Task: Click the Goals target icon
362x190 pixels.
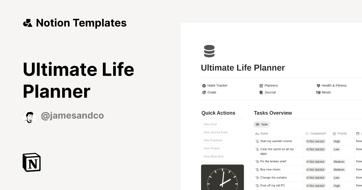Action: (x=204, y=92)
